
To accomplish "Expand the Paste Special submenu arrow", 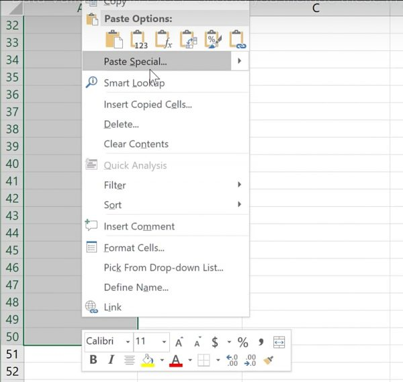I will point(240,62).
